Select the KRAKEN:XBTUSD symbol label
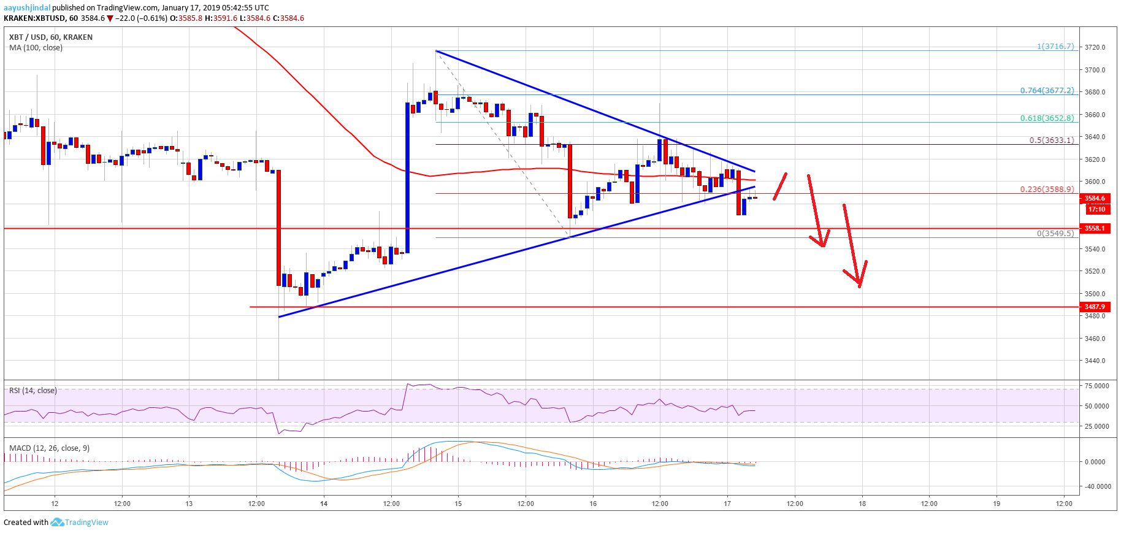Screen dimensions: 1121x533 35,18
